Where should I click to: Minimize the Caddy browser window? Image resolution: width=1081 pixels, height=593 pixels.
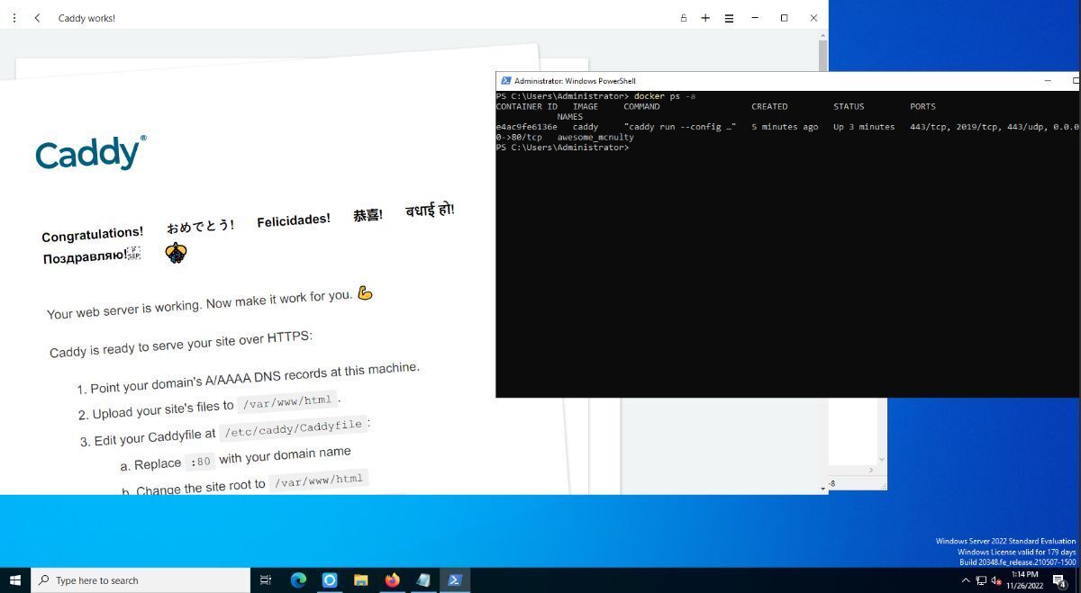pos(755,18)
